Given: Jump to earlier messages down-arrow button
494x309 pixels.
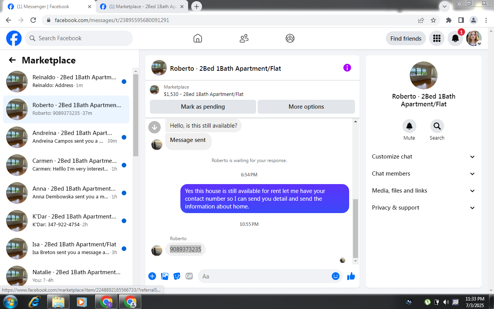Looking at the screenshot, I should point(154,127).
